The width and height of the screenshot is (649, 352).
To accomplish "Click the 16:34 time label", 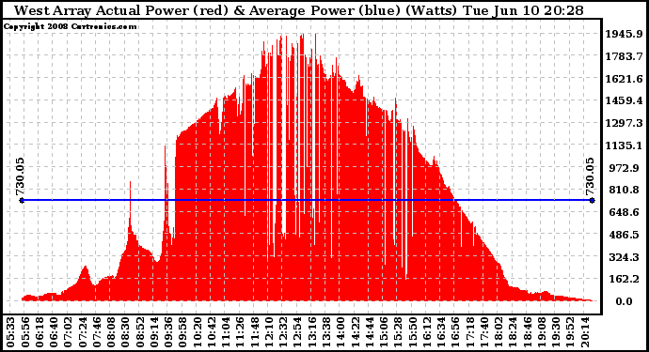I will click(x=440, y=332).
